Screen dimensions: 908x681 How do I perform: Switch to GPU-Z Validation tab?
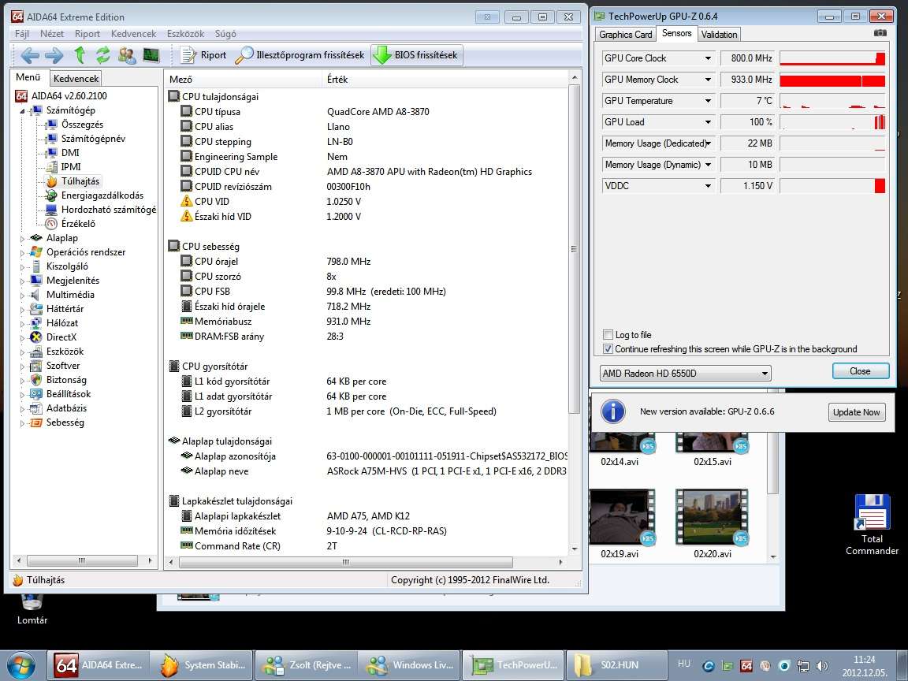point(719,34)
